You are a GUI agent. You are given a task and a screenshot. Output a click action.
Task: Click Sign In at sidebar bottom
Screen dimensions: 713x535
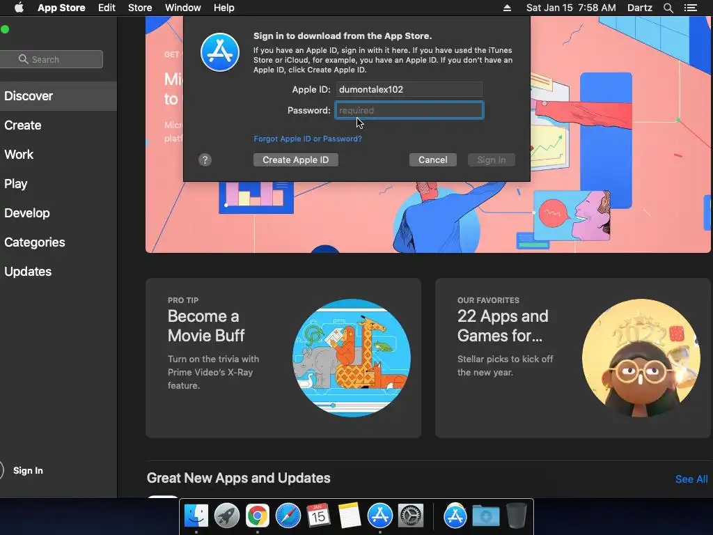(x=28, y=470)
